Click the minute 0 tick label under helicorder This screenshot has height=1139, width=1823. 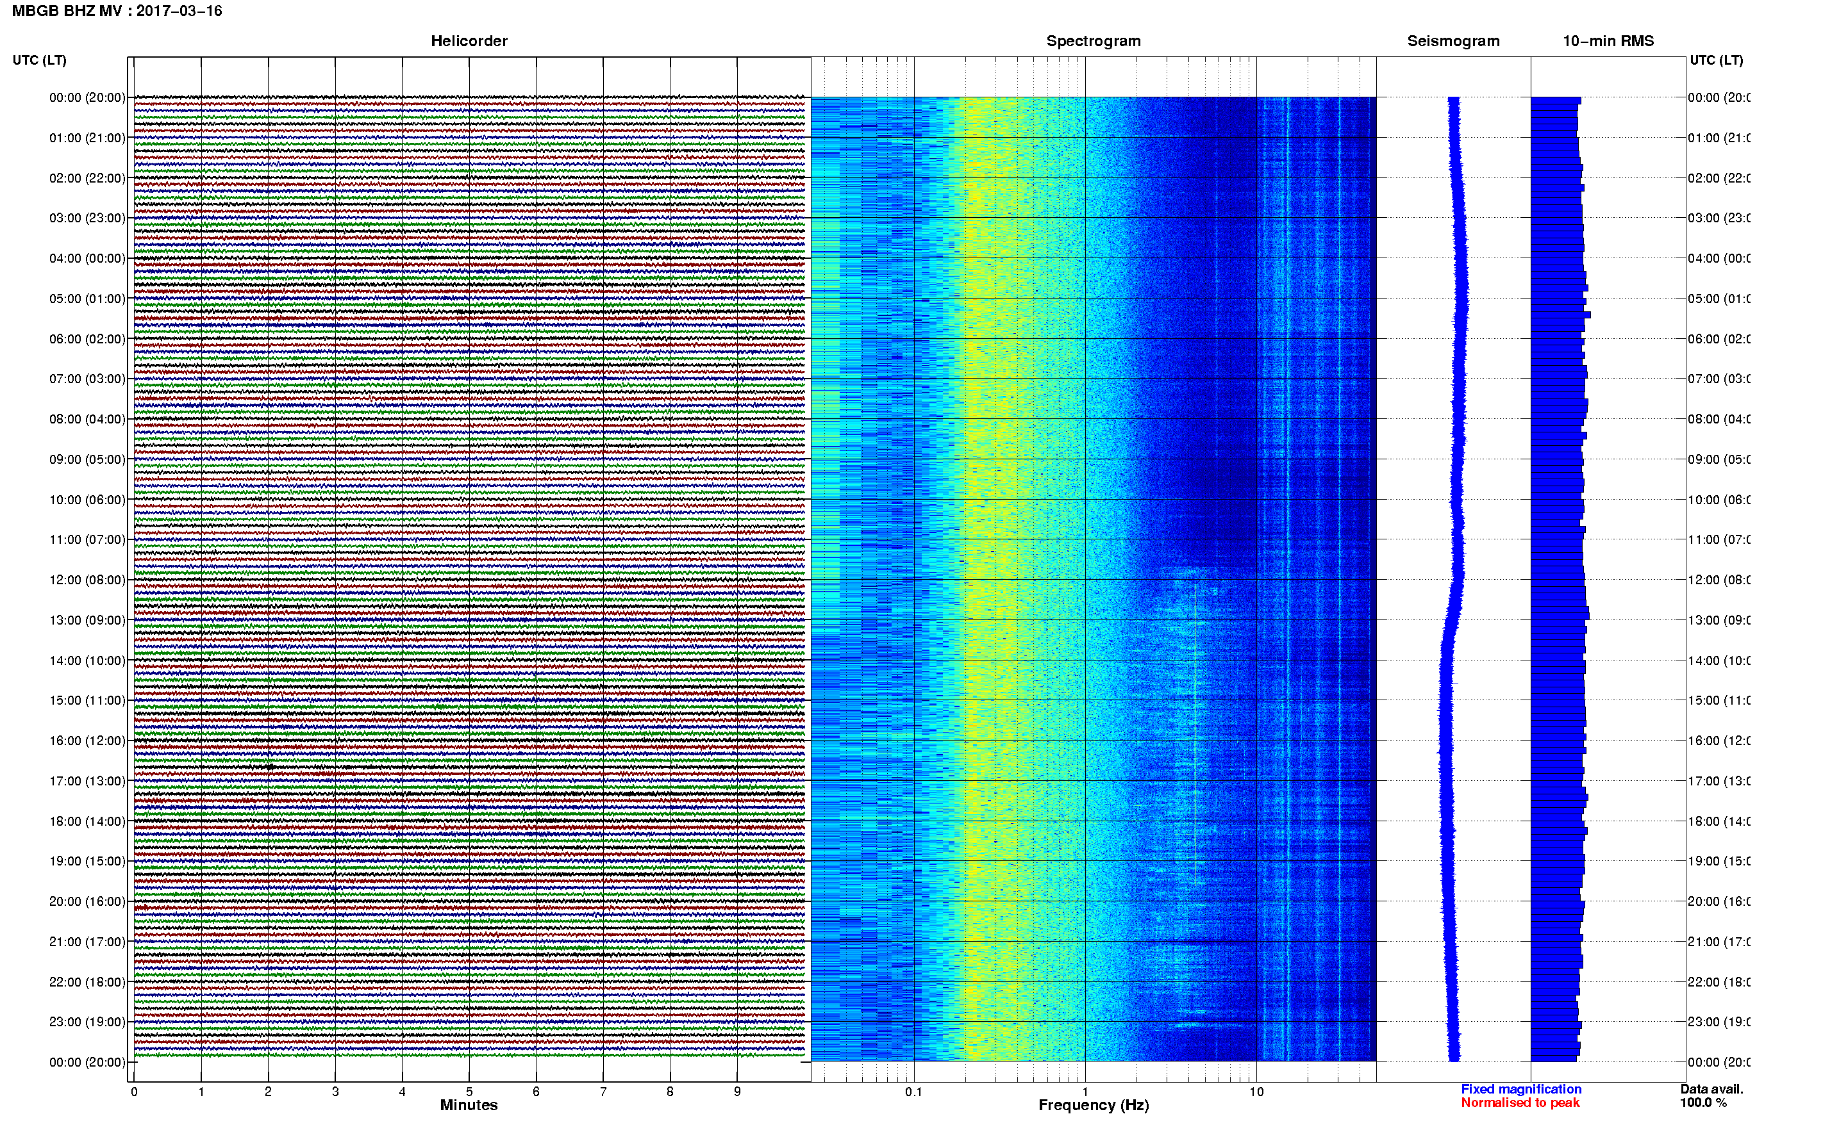click(x=134, y=1092)
